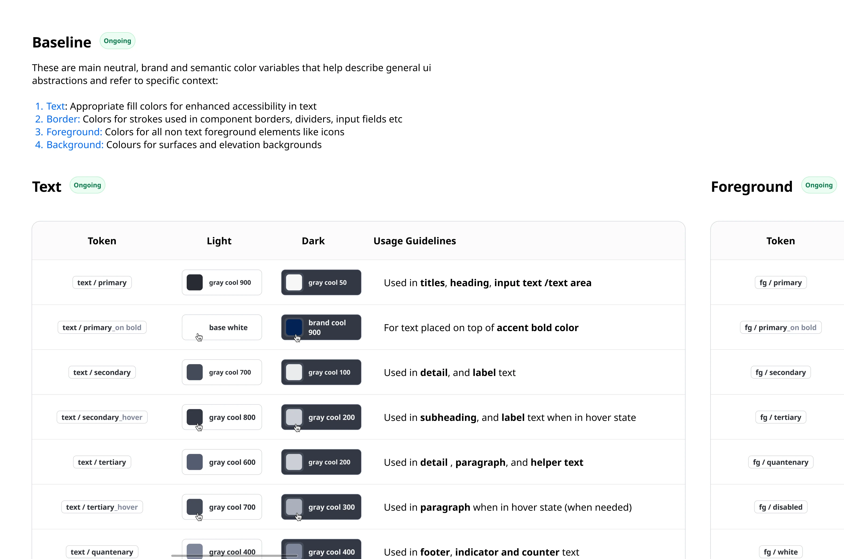Image resolution: width=844 pixels, height=559 pixels.
Task: Open the Text link in the list
Action: (x=55, y=106)
